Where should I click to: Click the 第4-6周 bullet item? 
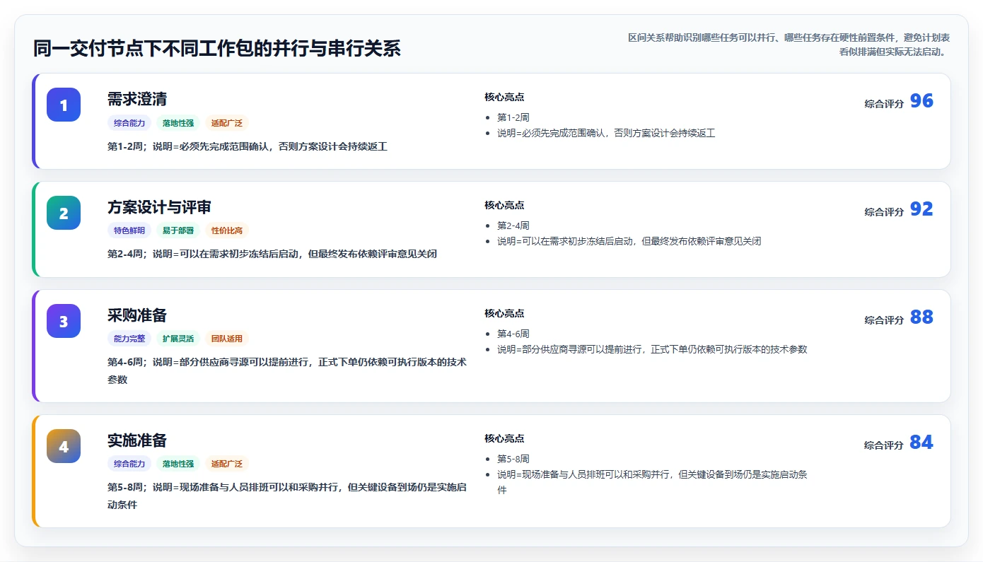[x=513, y=334]
